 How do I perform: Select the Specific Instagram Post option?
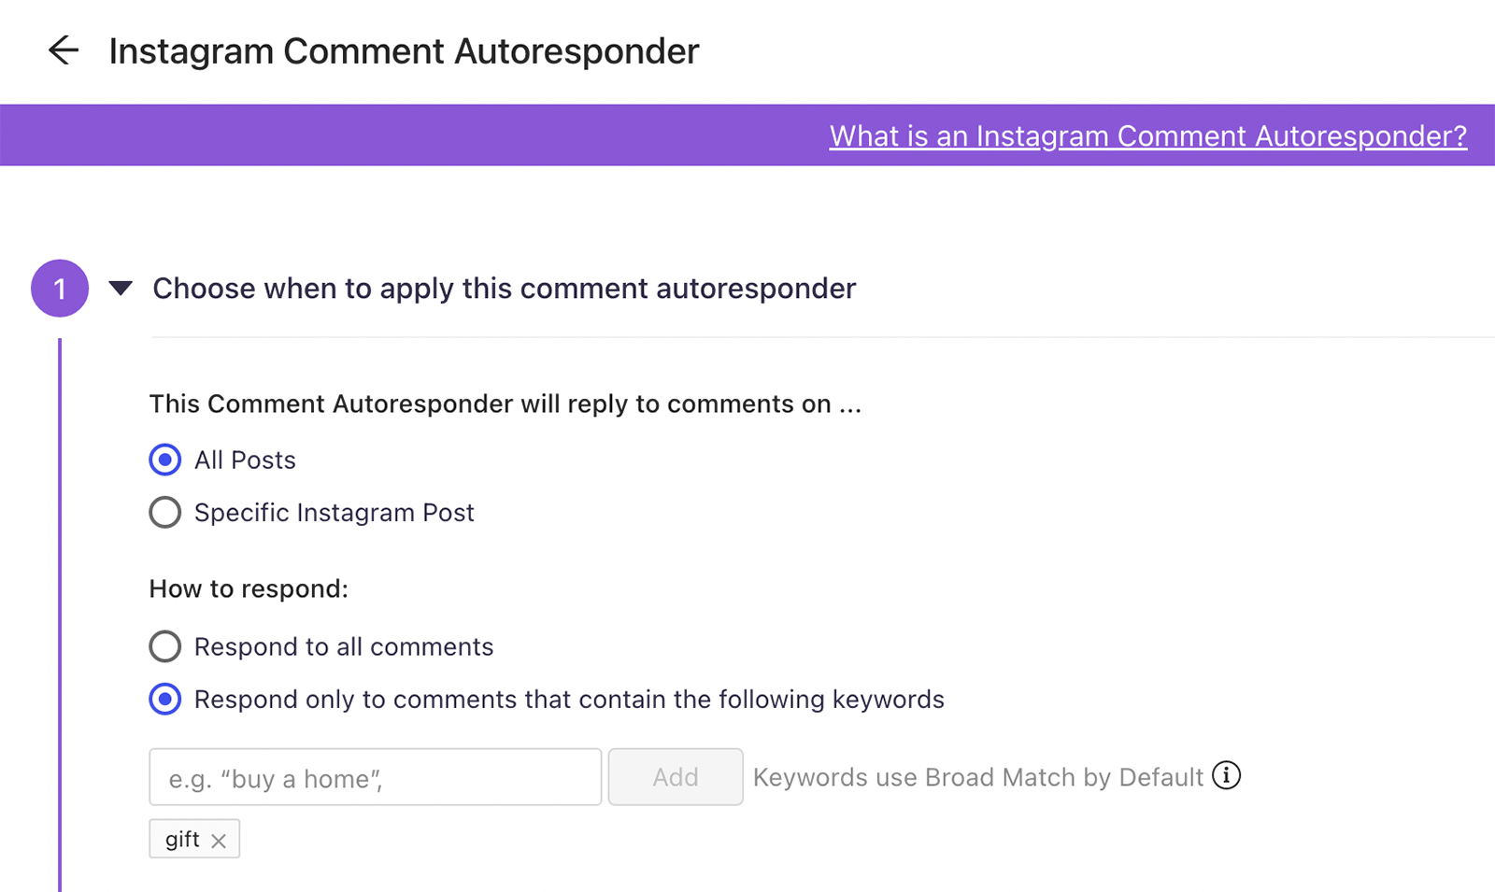pyautogui.click(x=165, y=513)
